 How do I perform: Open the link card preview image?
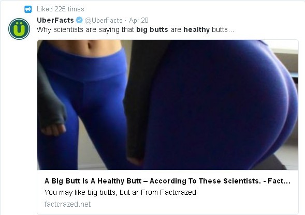(168, 105)
